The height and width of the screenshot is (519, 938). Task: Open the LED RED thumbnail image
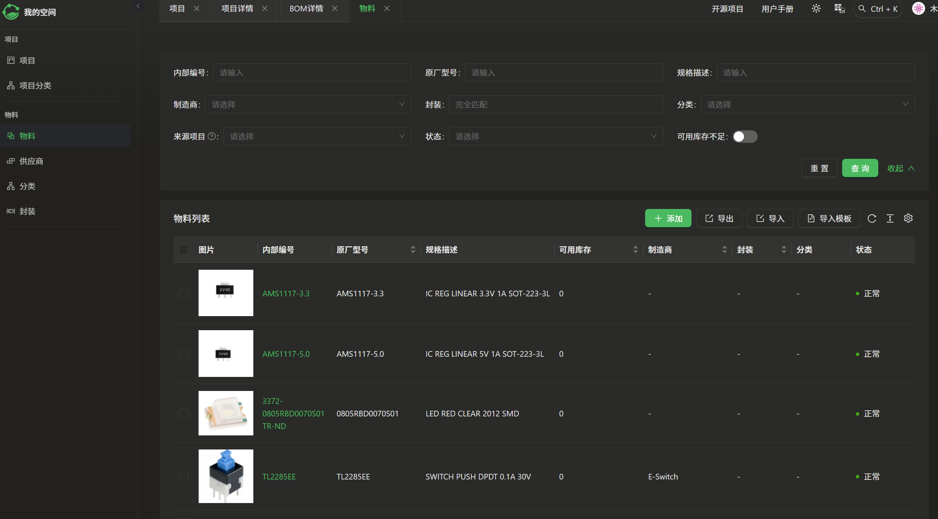226,413
